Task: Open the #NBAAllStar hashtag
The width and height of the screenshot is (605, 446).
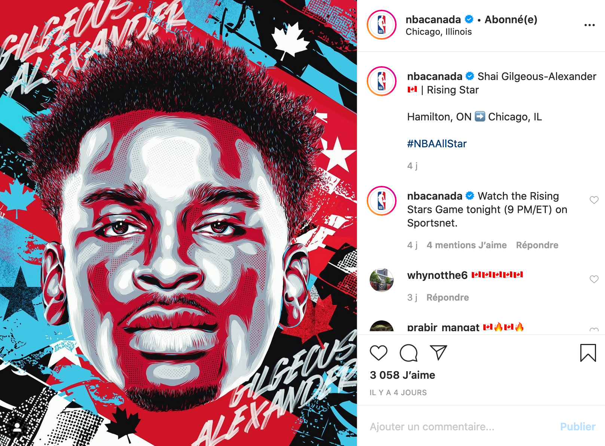Action: 437,144
